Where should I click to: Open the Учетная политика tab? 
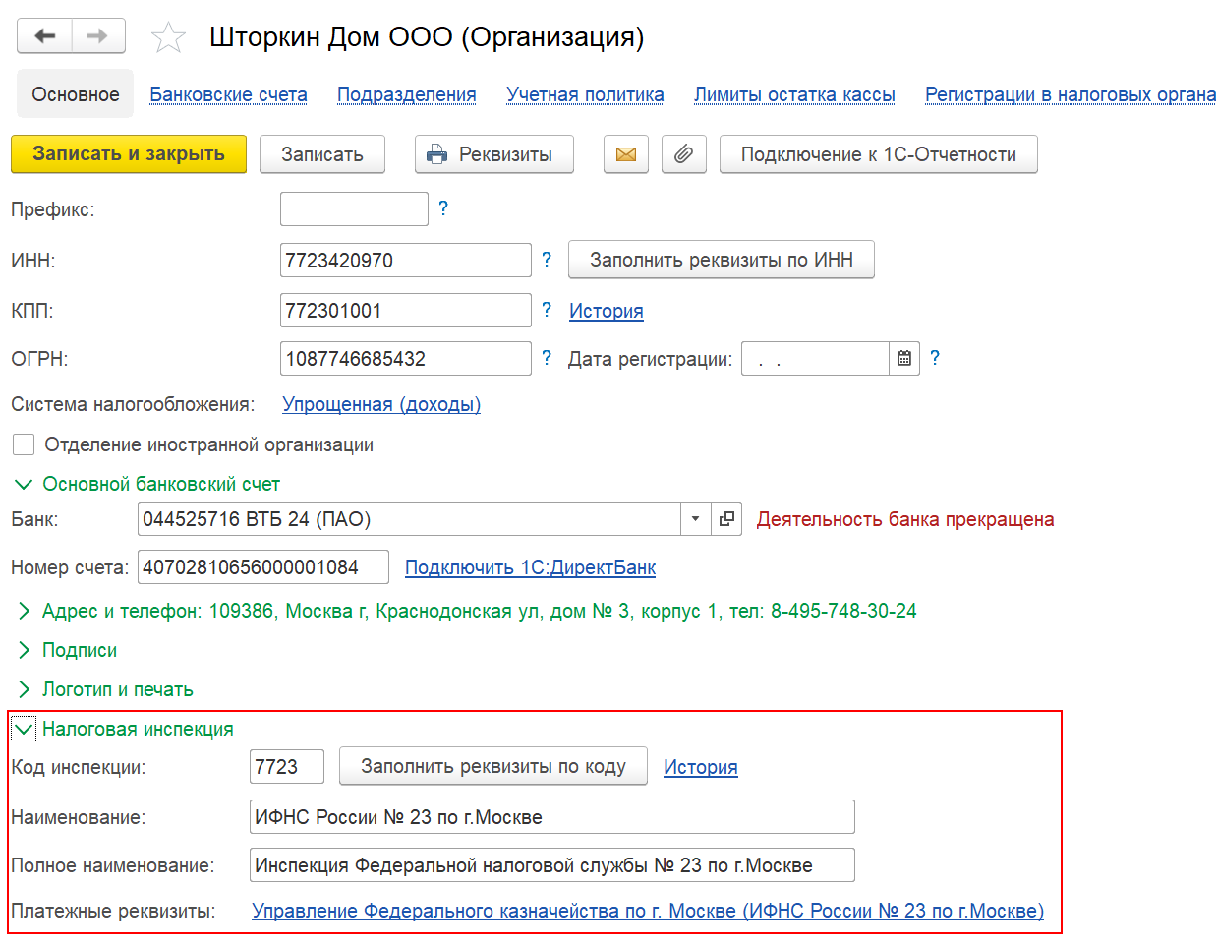pos(585,95)
